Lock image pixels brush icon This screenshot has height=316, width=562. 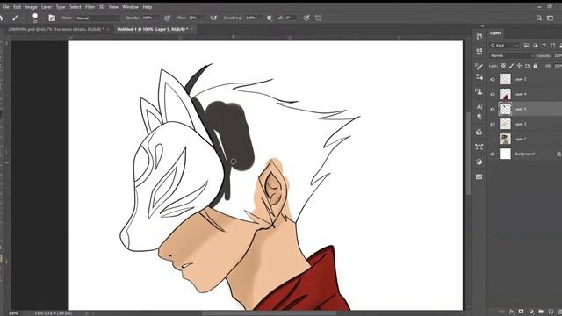(511, 66)
